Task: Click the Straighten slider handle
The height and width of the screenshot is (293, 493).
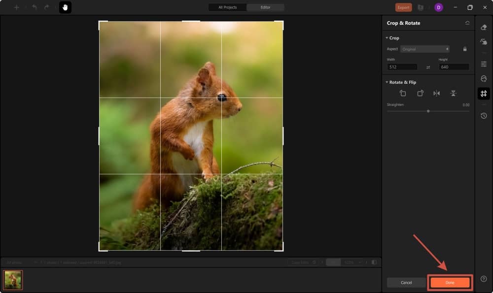Action: pos(428,111)
